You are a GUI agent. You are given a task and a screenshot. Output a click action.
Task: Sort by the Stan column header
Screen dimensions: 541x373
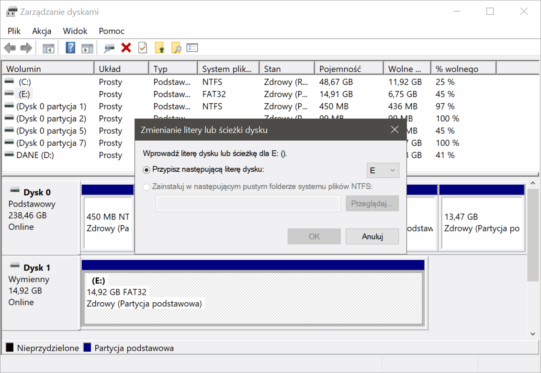coord(287,68)
